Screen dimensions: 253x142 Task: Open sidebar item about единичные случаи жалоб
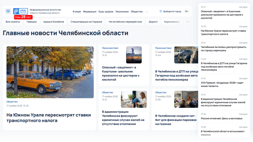[223, 102]
